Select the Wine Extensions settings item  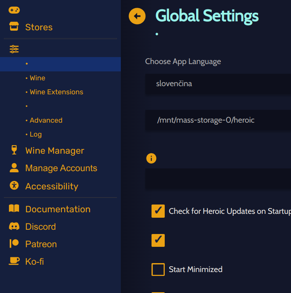tap(56, 92)
